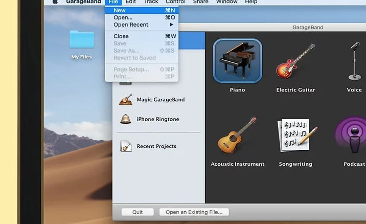Select the iPhone Ringtone label
Screen dimensions: 366x224
click(158, 119)
